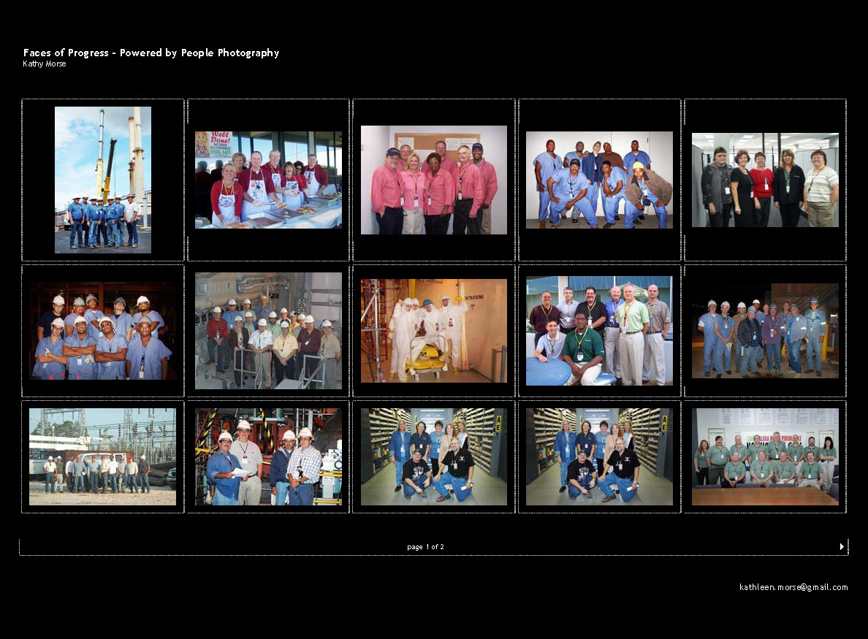
Task: Open thumbnail of group wearing pink shirts
Action: tap(434, 180)
